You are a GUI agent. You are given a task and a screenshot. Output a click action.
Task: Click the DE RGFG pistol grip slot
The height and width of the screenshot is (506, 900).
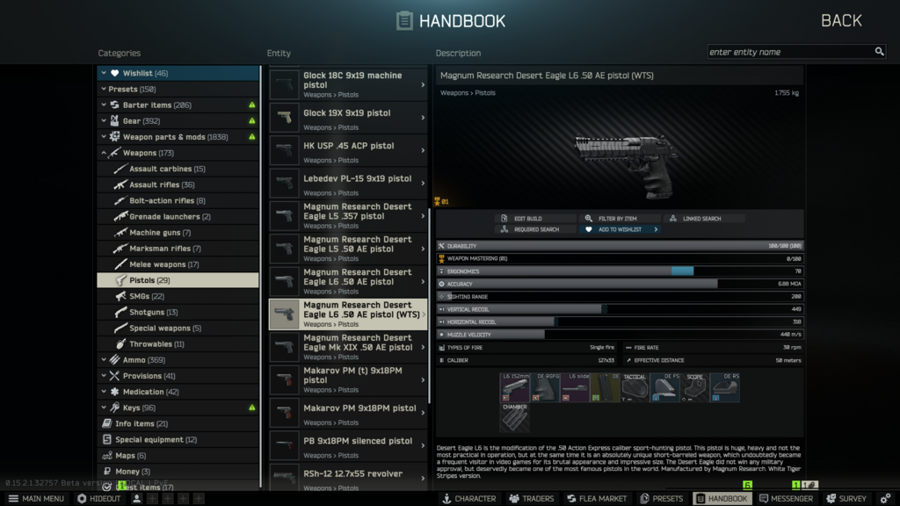point(545,387)
